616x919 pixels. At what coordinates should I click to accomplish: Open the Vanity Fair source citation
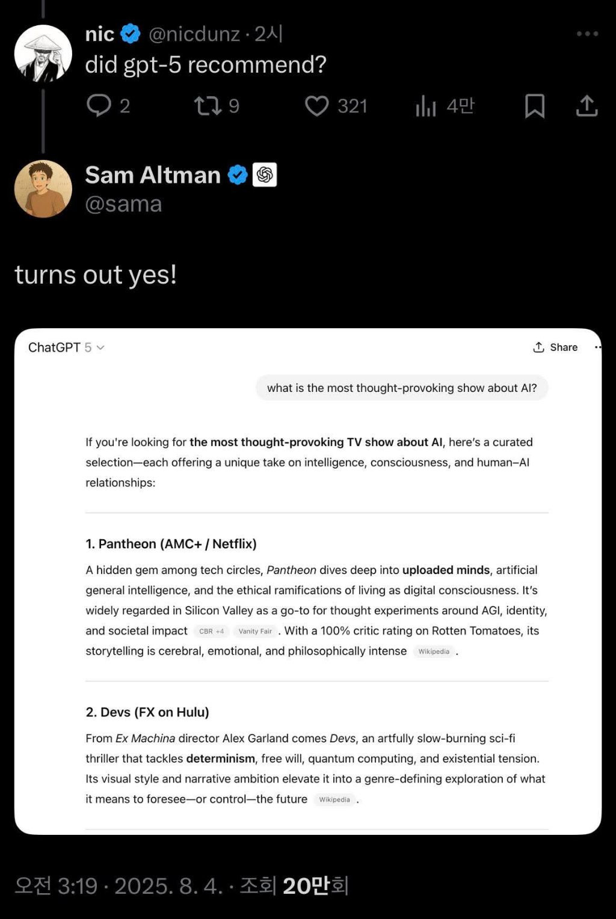pyautogui.click(x=255, y=631)
